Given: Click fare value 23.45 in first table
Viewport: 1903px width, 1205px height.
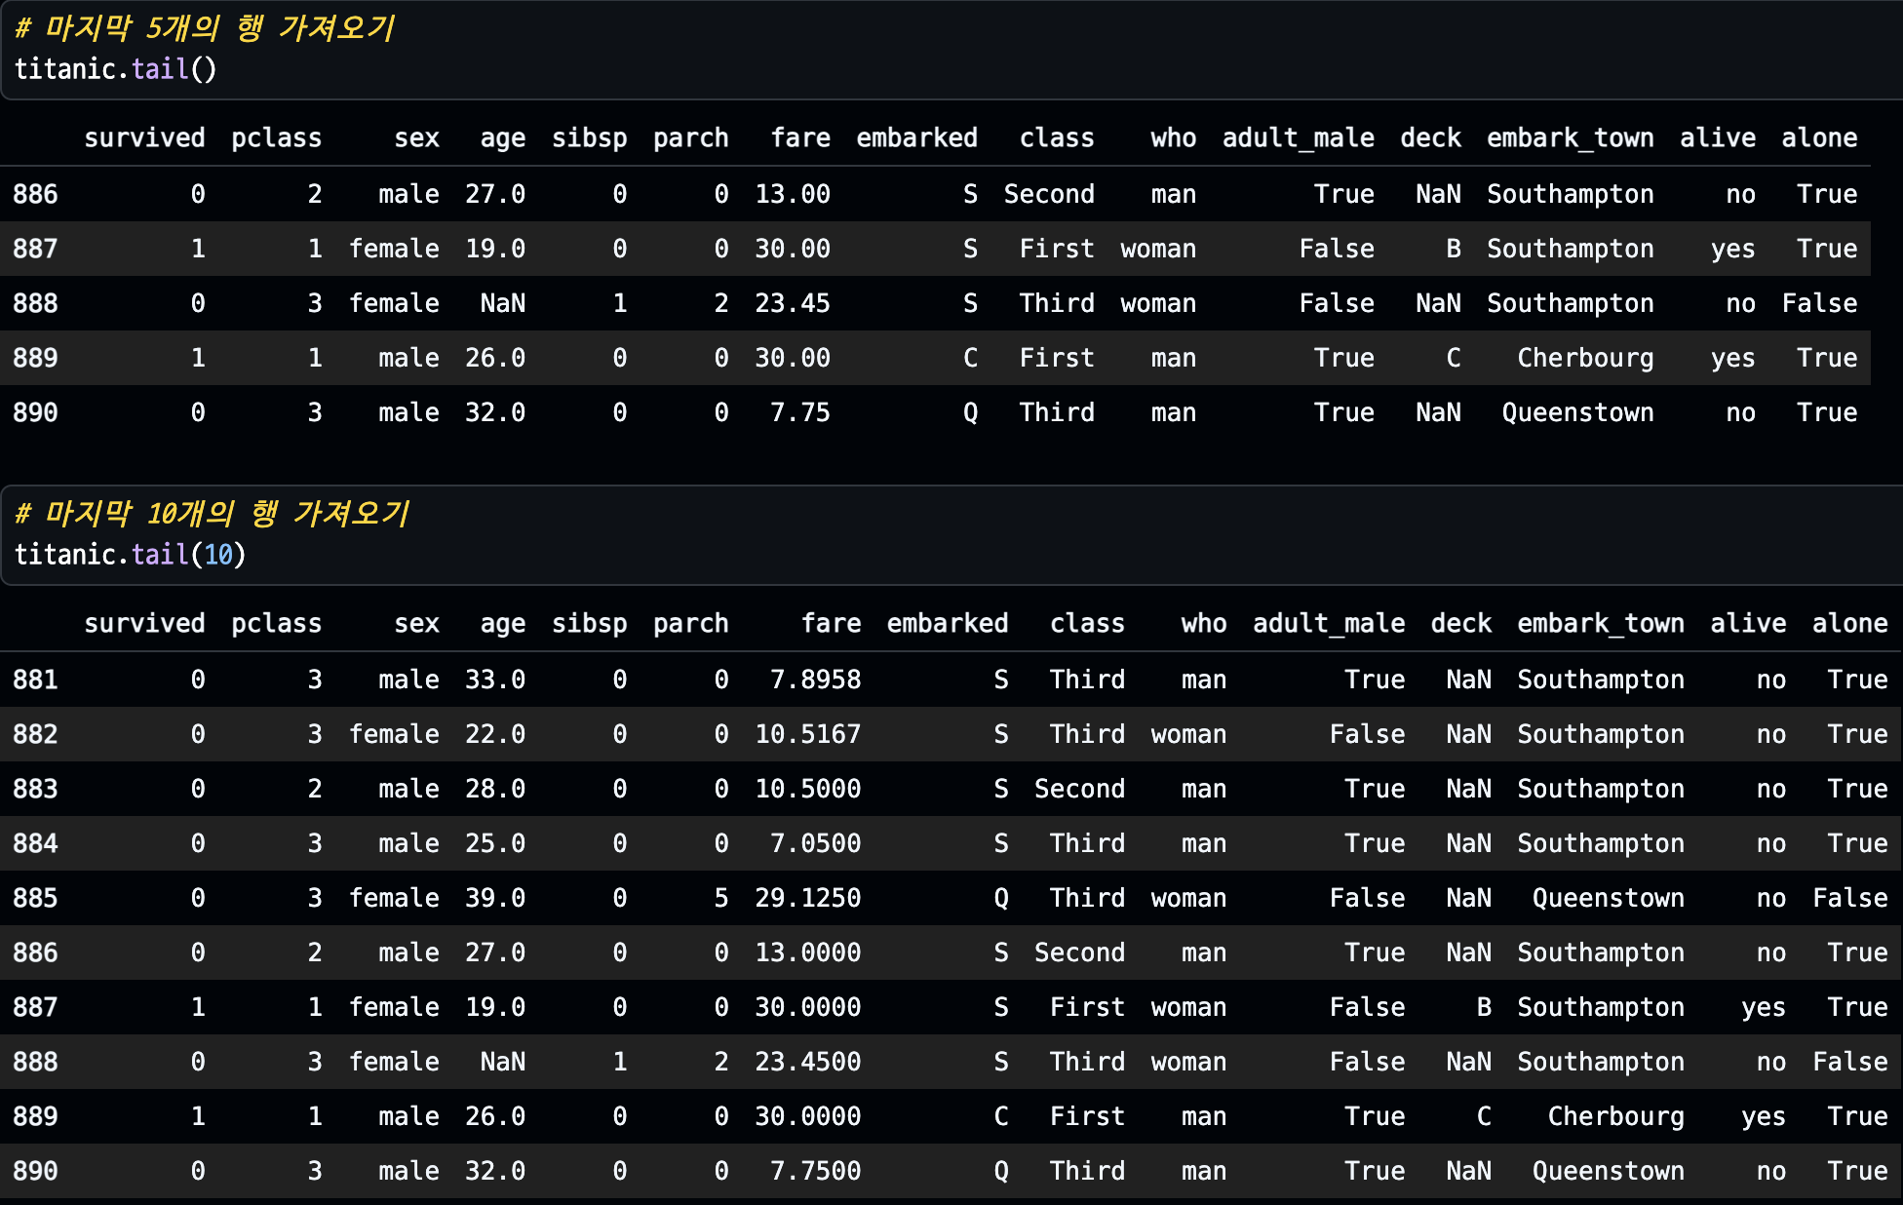Looking at the screenshot, I should tap(792, 303).
